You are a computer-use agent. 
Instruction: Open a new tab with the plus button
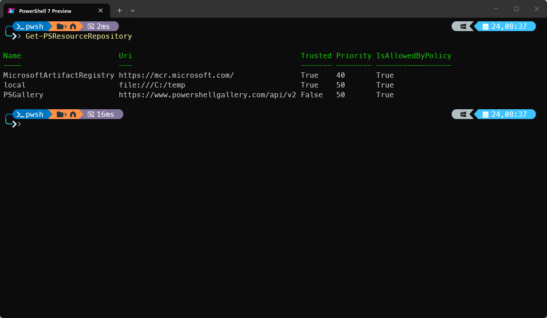coord(119,11)
